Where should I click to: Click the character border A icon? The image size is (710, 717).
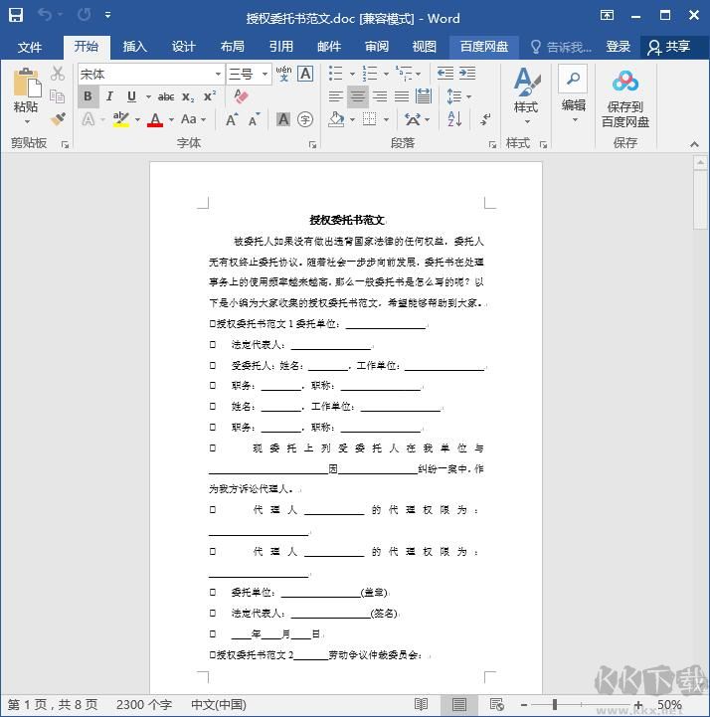pos(305,74)
